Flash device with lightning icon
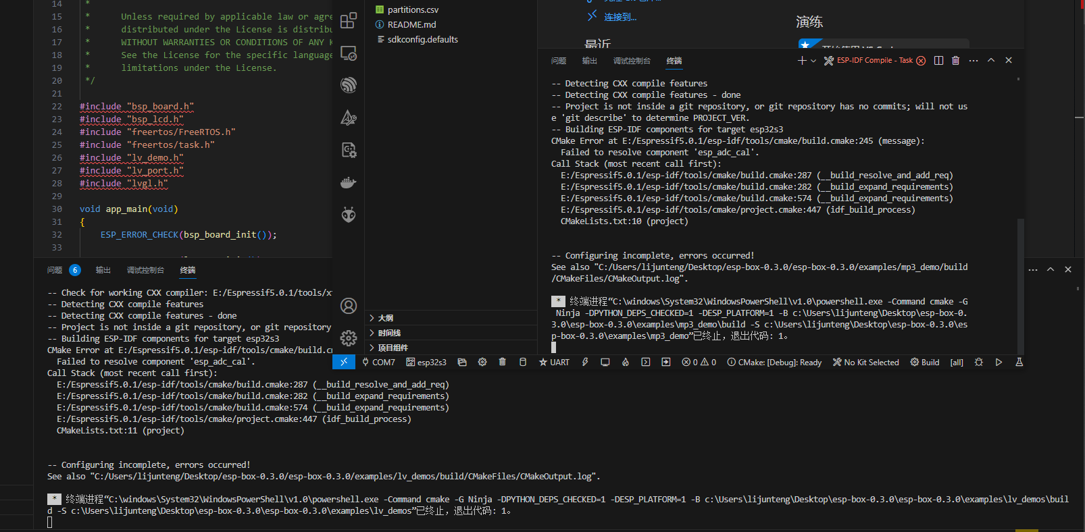Viewport: 1085px width, 532px height. click(585, 363)
